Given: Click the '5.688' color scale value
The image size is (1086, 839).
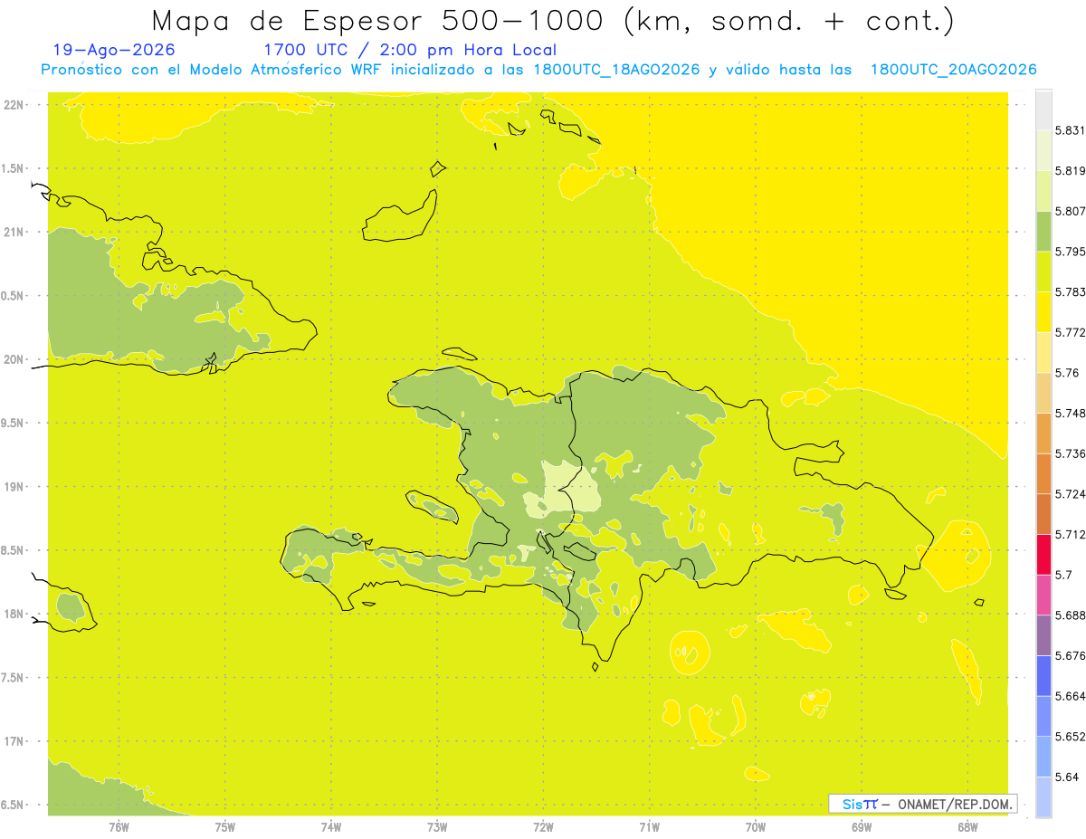Looking at the screenshot, I should tap(1071, 615).
